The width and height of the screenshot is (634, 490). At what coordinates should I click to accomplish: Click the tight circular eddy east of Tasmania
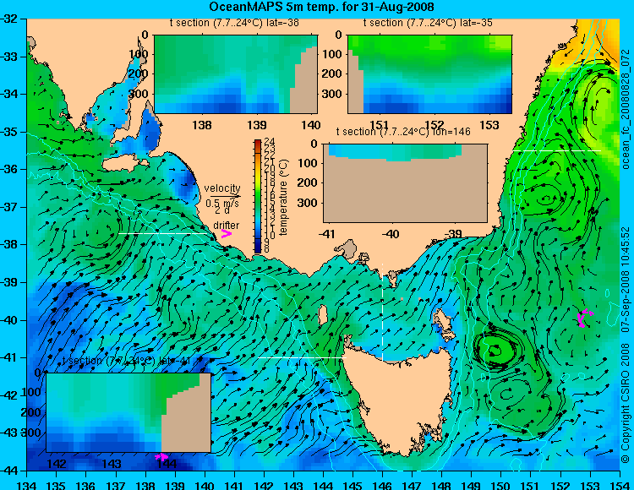coord(495,350)
